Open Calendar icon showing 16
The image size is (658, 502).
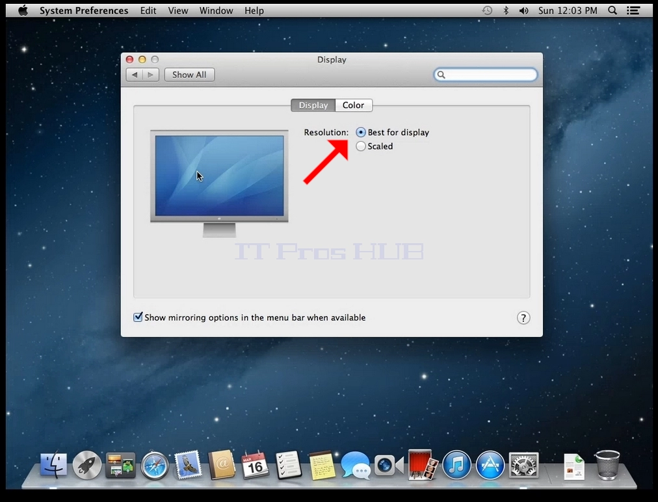click(255, 465)
